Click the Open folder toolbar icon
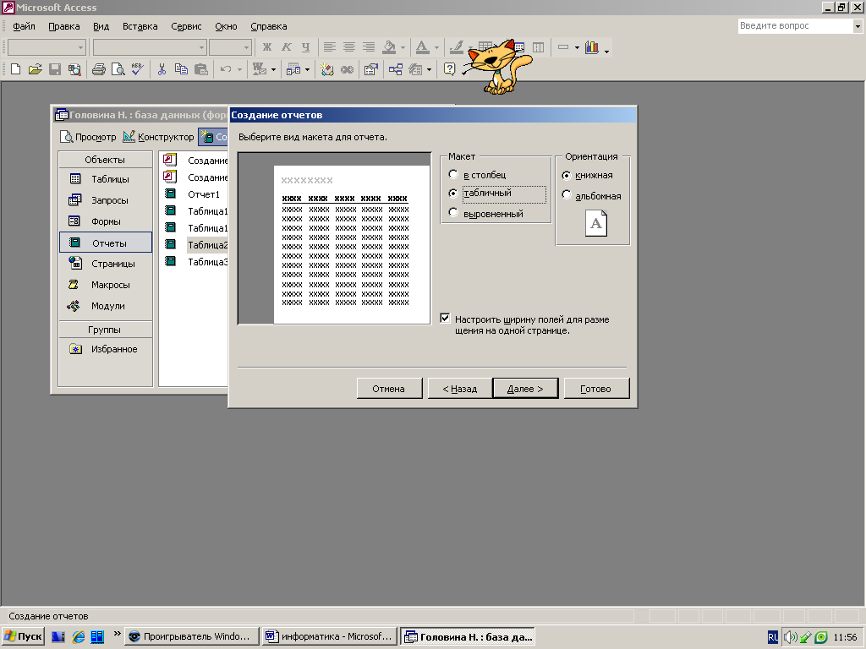Viewport: 866px width, 649px height. point(35,69)
